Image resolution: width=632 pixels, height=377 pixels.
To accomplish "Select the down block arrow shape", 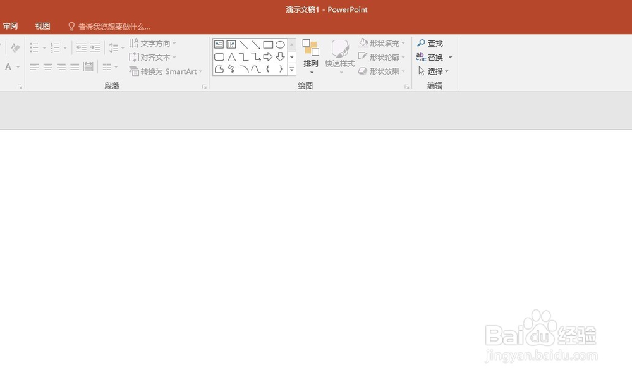I will 280,57.
